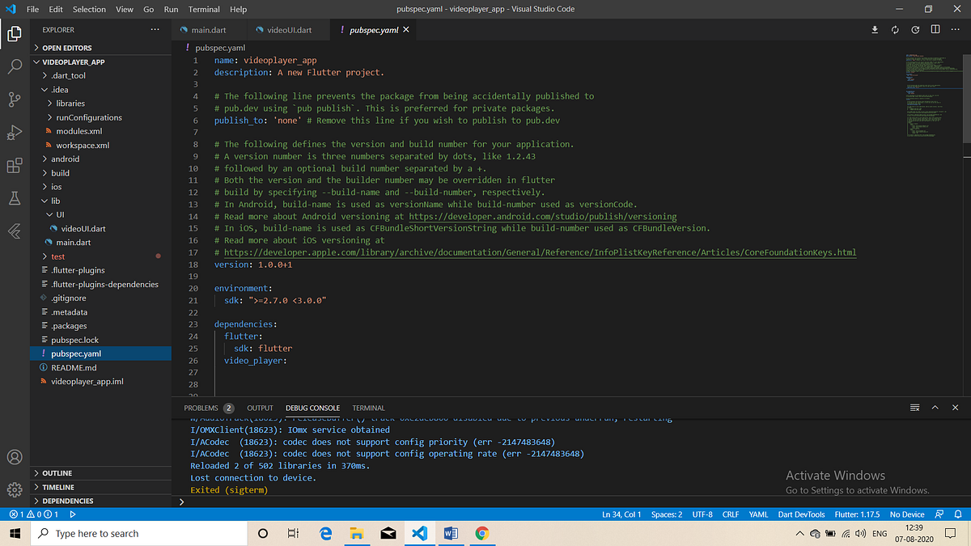
Task: Launch Microsoft Edge from taskbar
Action: 325,534
